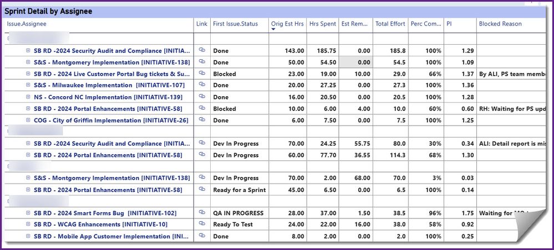Select the QA IN PROGRESS status cell
Screen dimensions: 554x250
(238, 213)
